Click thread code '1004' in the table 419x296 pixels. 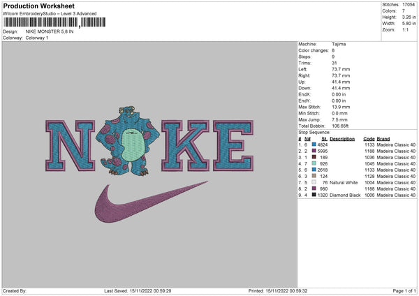coord(369,182)
